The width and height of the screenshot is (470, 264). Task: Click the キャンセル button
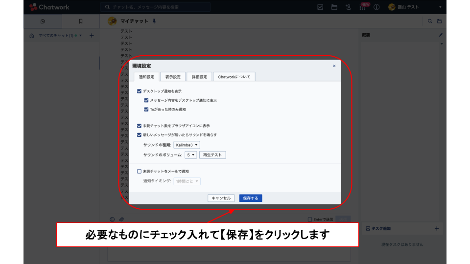coord(221,198)
